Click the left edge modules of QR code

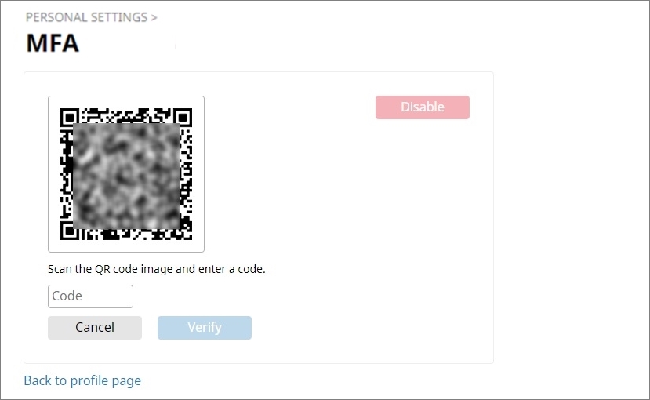[x=67, y=174]
